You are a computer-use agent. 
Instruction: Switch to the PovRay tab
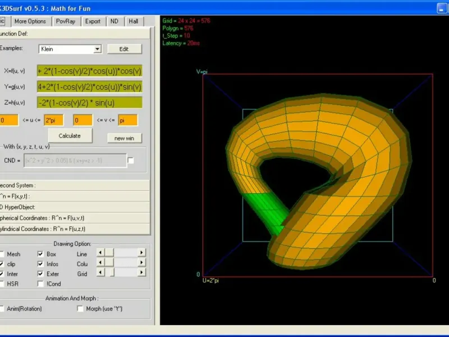66,21
